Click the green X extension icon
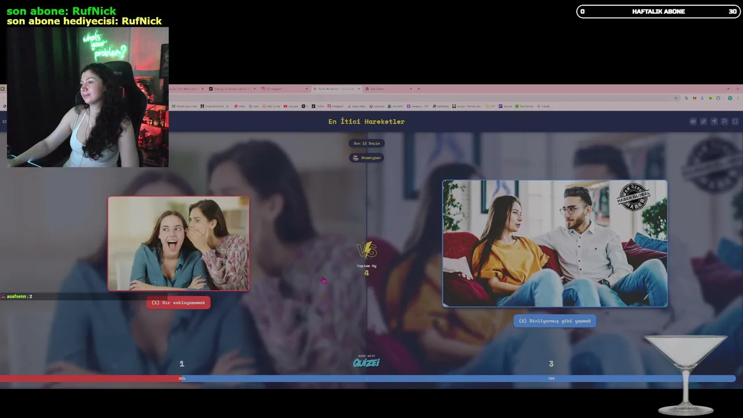The height and width of the screenshot is (418, 743). coord(710,98)
